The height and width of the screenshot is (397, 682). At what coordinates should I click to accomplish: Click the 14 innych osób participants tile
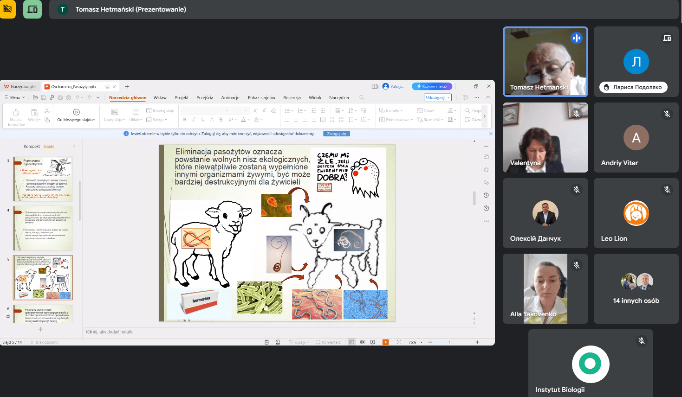coord(636,288)
